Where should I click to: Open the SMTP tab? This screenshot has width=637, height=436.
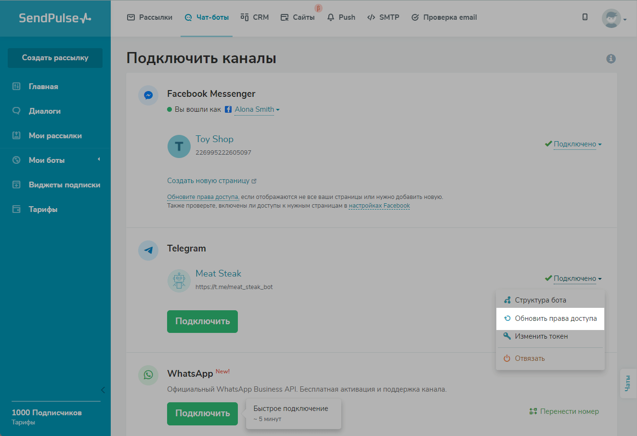[383, 17]
